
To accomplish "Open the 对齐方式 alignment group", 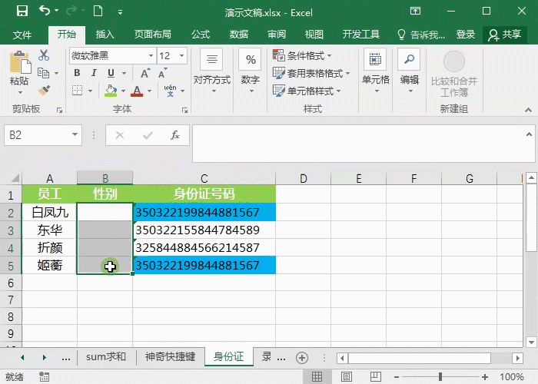I will click(212, 71).
